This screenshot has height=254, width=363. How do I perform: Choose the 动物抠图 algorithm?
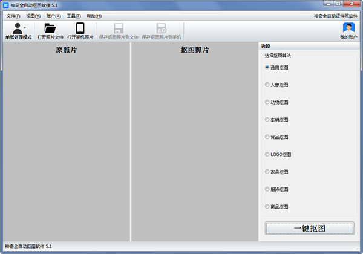(x=267, y=102)
